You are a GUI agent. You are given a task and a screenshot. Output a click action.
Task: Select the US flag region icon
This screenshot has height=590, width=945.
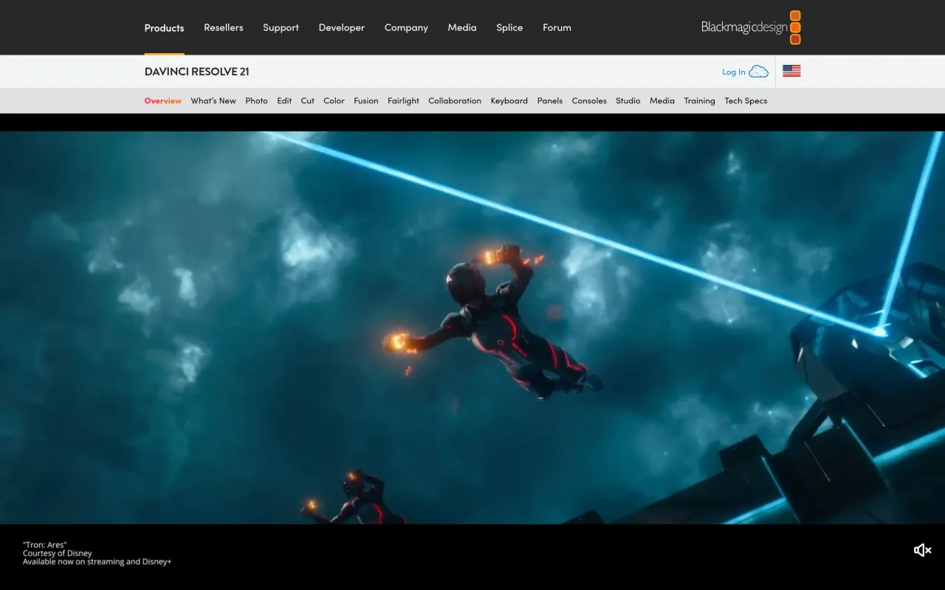click(791, 71)
